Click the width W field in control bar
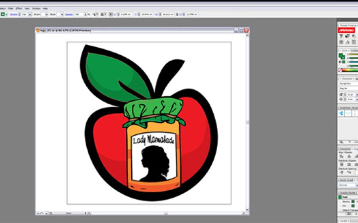This screenshot has width=358, height=223. 168,14
